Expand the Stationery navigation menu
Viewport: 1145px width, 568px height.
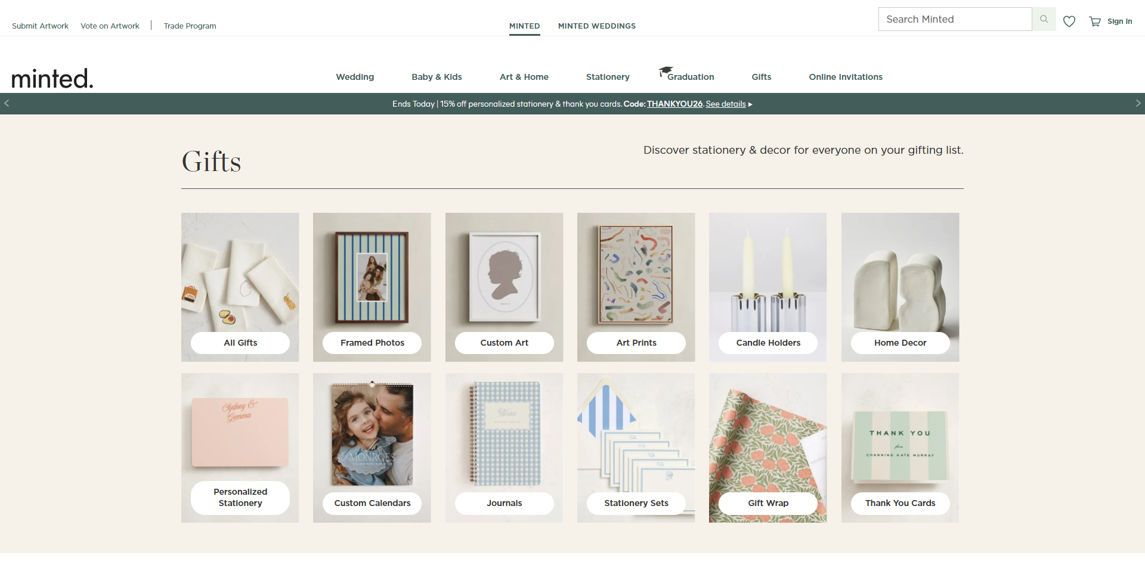[x=607, y=77]
